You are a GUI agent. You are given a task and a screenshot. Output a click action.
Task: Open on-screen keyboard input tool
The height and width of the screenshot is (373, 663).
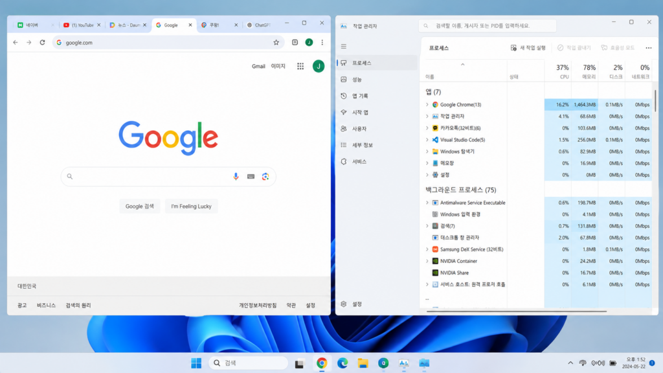point(251,176)
